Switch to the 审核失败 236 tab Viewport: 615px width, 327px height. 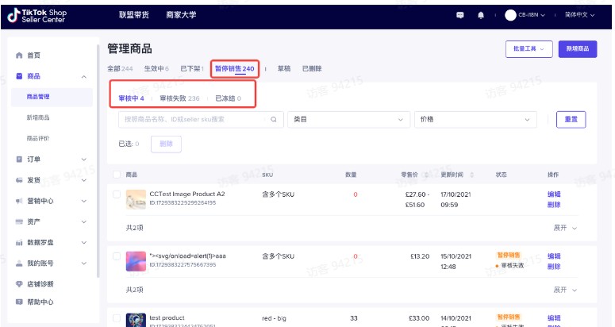coord(179,99)
